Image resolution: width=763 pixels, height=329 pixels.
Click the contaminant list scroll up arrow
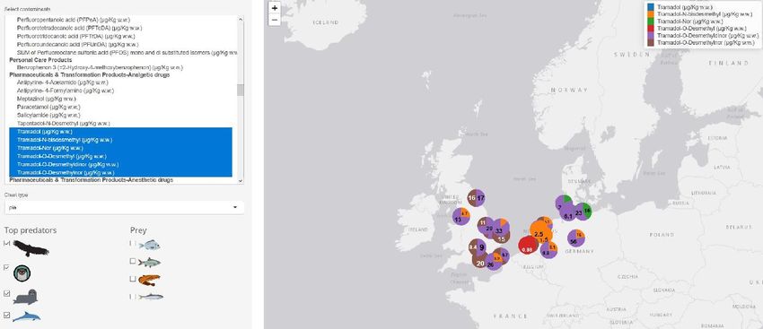241,19
